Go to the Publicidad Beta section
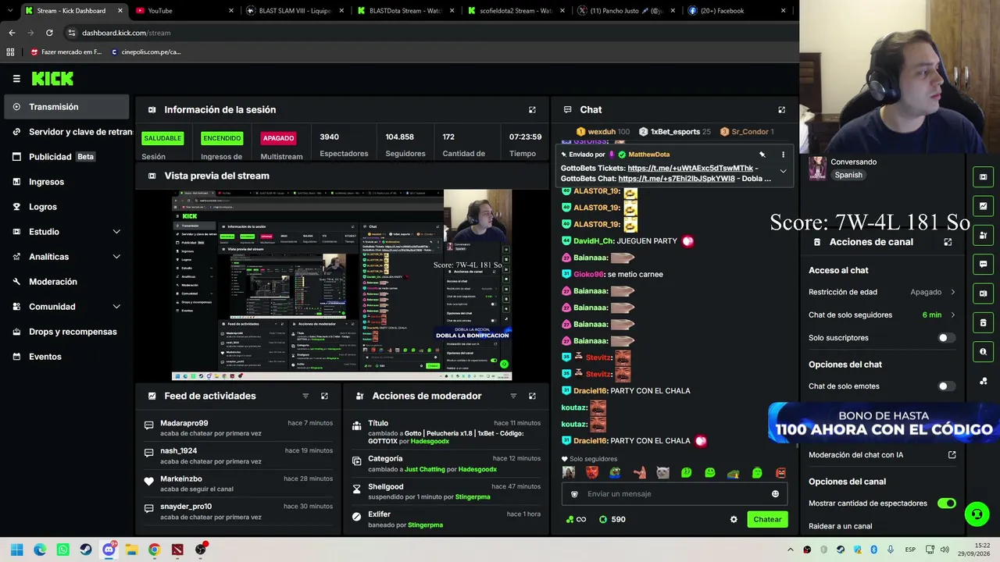Image resolution: width=1000 pixels, height=562 pixels. [x=66, y=157]
